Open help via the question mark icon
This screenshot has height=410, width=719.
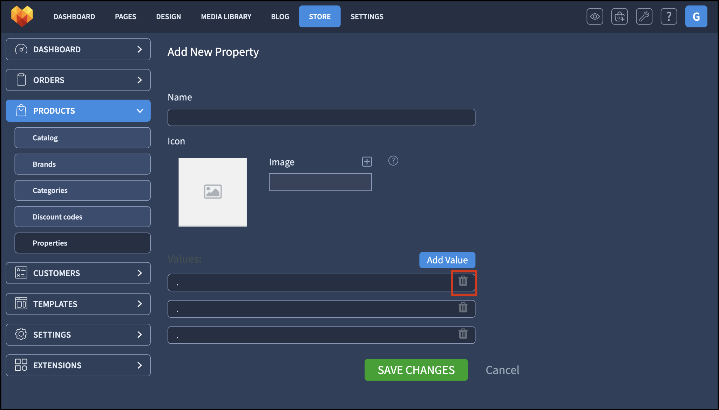669,16
